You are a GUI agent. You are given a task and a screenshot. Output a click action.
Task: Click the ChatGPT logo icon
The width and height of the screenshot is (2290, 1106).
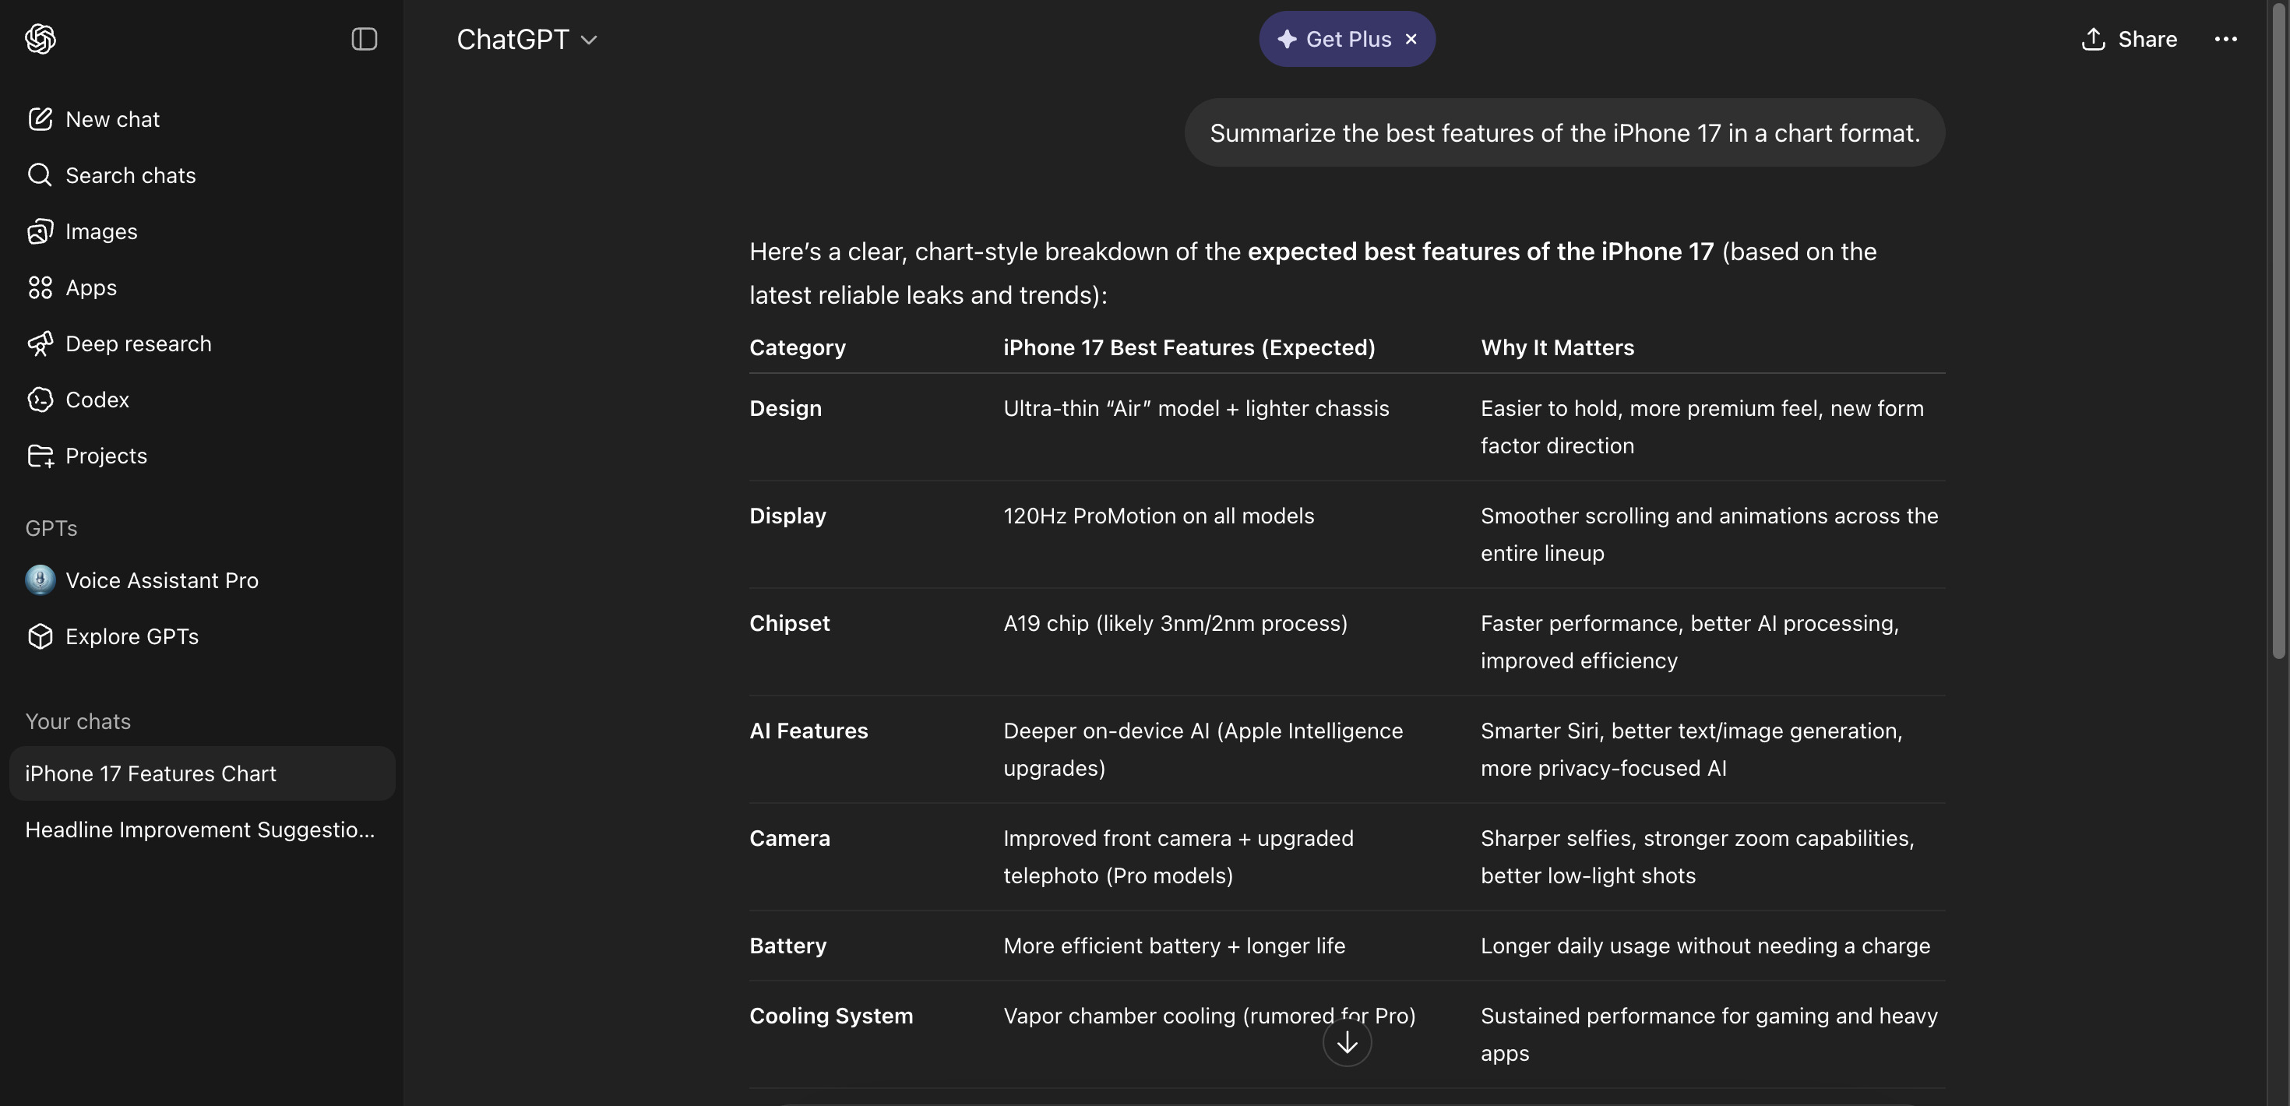(40, 39)
